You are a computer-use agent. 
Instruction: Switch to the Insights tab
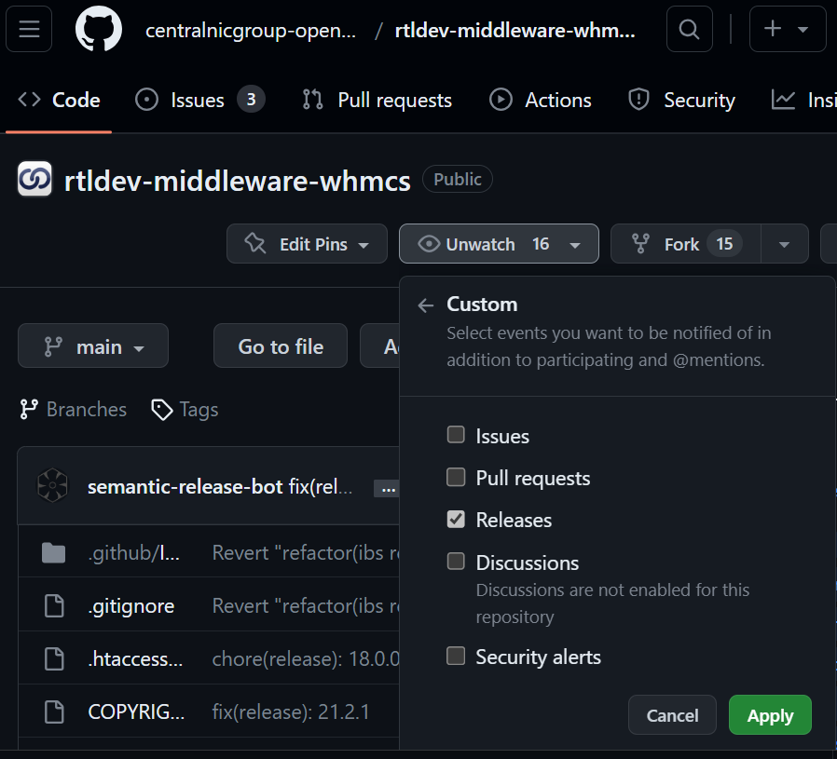point(803,101)
